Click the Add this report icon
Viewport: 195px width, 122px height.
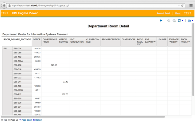pyautogui.click(x=180, y=21)
